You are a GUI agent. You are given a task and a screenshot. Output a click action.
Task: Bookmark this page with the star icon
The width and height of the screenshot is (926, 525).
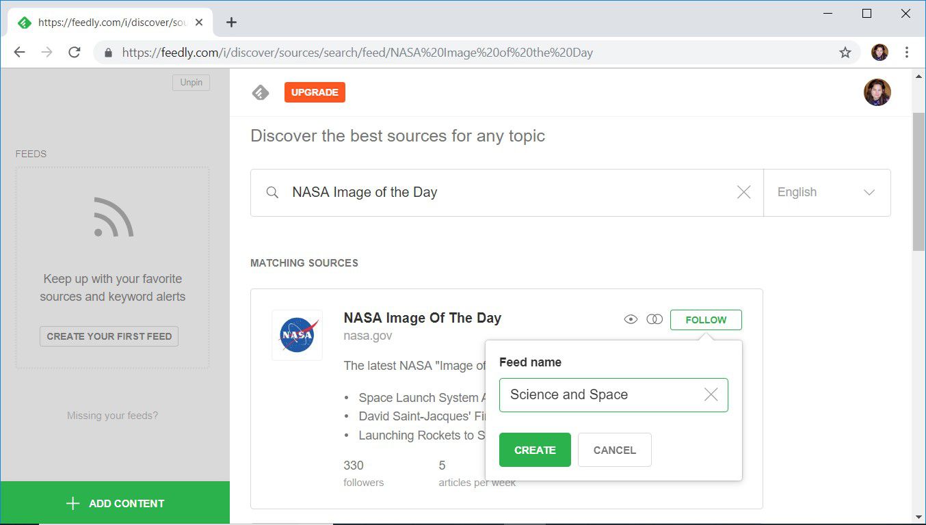point(845,53)
